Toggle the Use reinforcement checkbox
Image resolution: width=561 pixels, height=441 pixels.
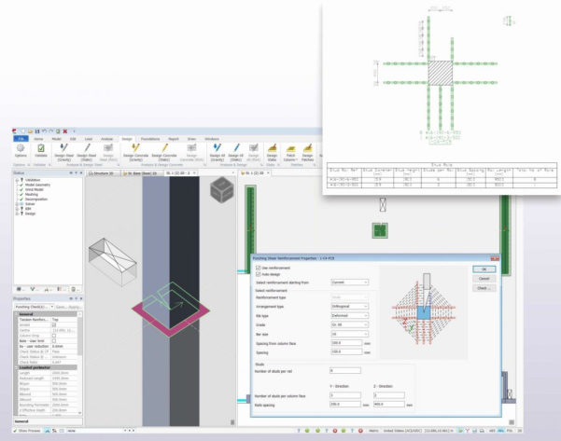coord(259,266)
